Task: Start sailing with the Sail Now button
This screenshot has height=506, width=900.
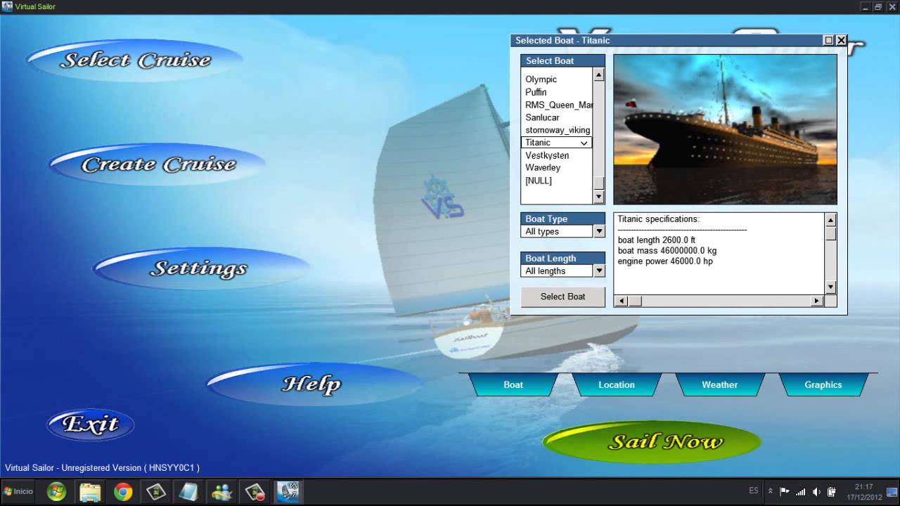Action: click(652, 441)
